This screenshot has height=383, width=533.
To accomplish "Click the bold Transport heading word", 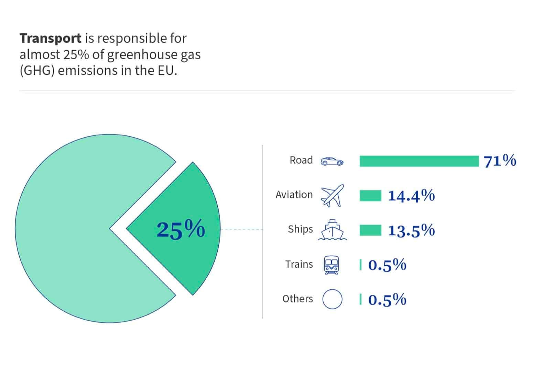I will (x=51, y=38).
